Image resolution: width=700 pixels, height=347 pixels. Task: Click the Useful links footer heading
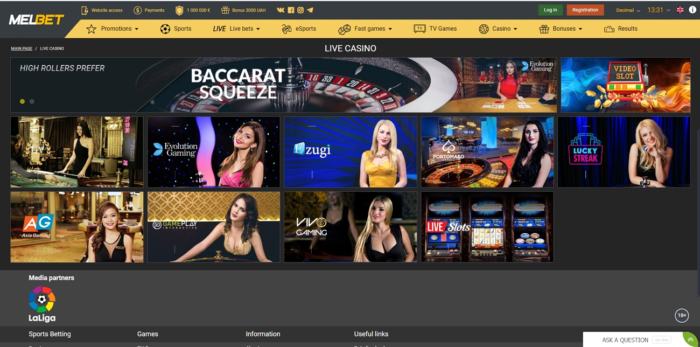tap(371, 334)
